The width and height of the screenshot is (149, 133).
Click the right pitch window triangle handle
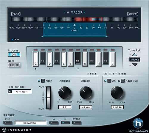coord(107,36)
